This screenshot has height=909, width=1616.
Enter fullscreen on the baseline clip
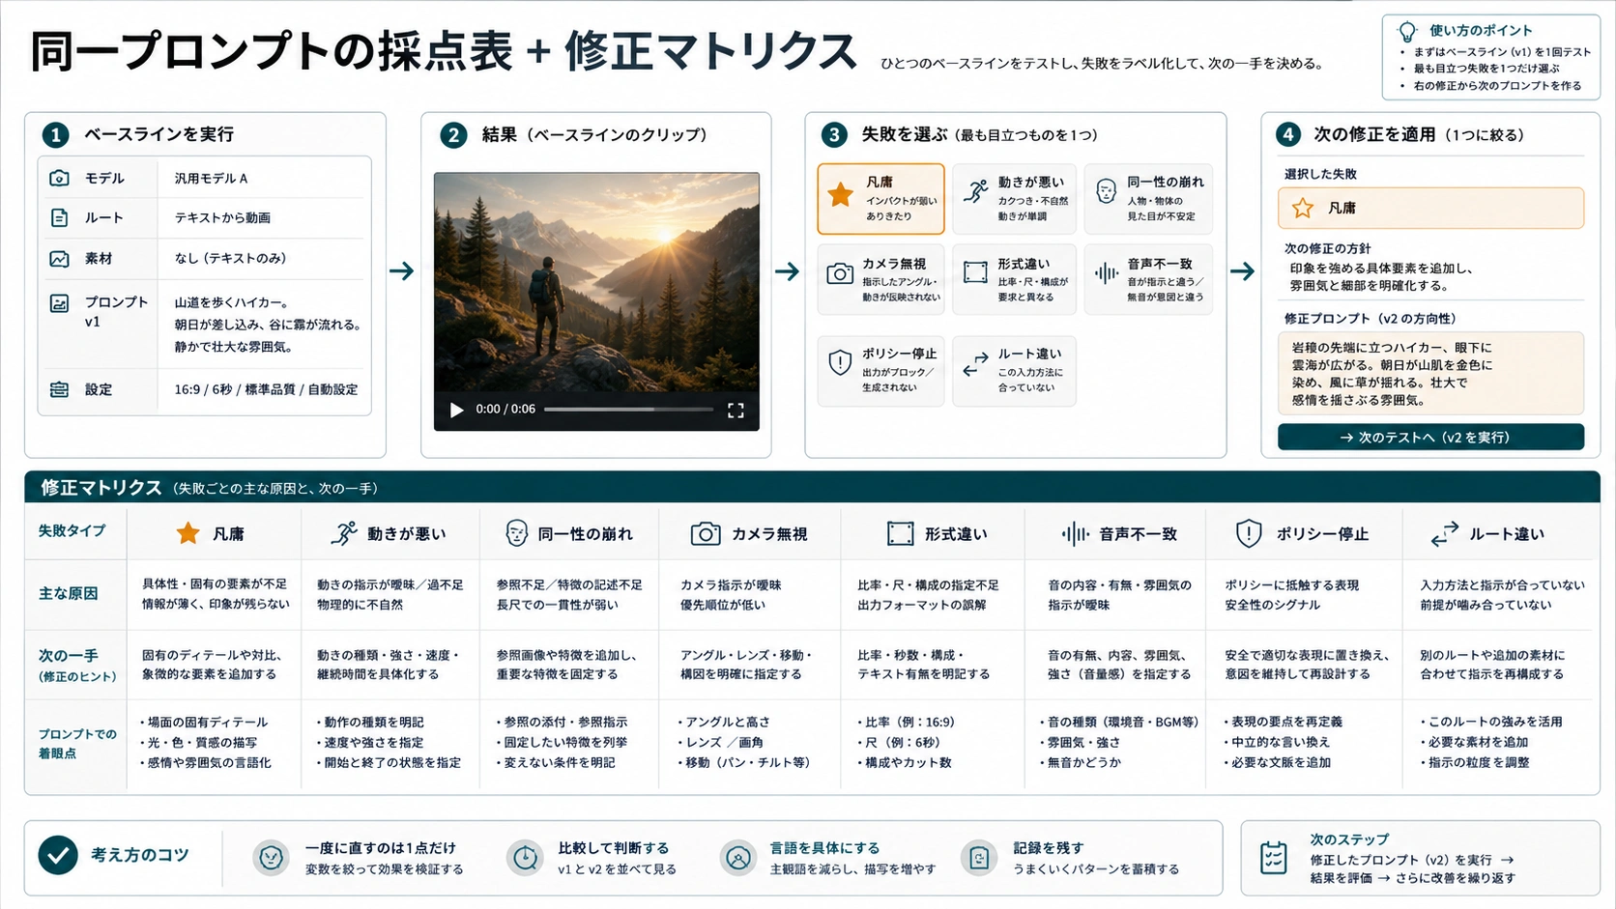pos(736,410)
